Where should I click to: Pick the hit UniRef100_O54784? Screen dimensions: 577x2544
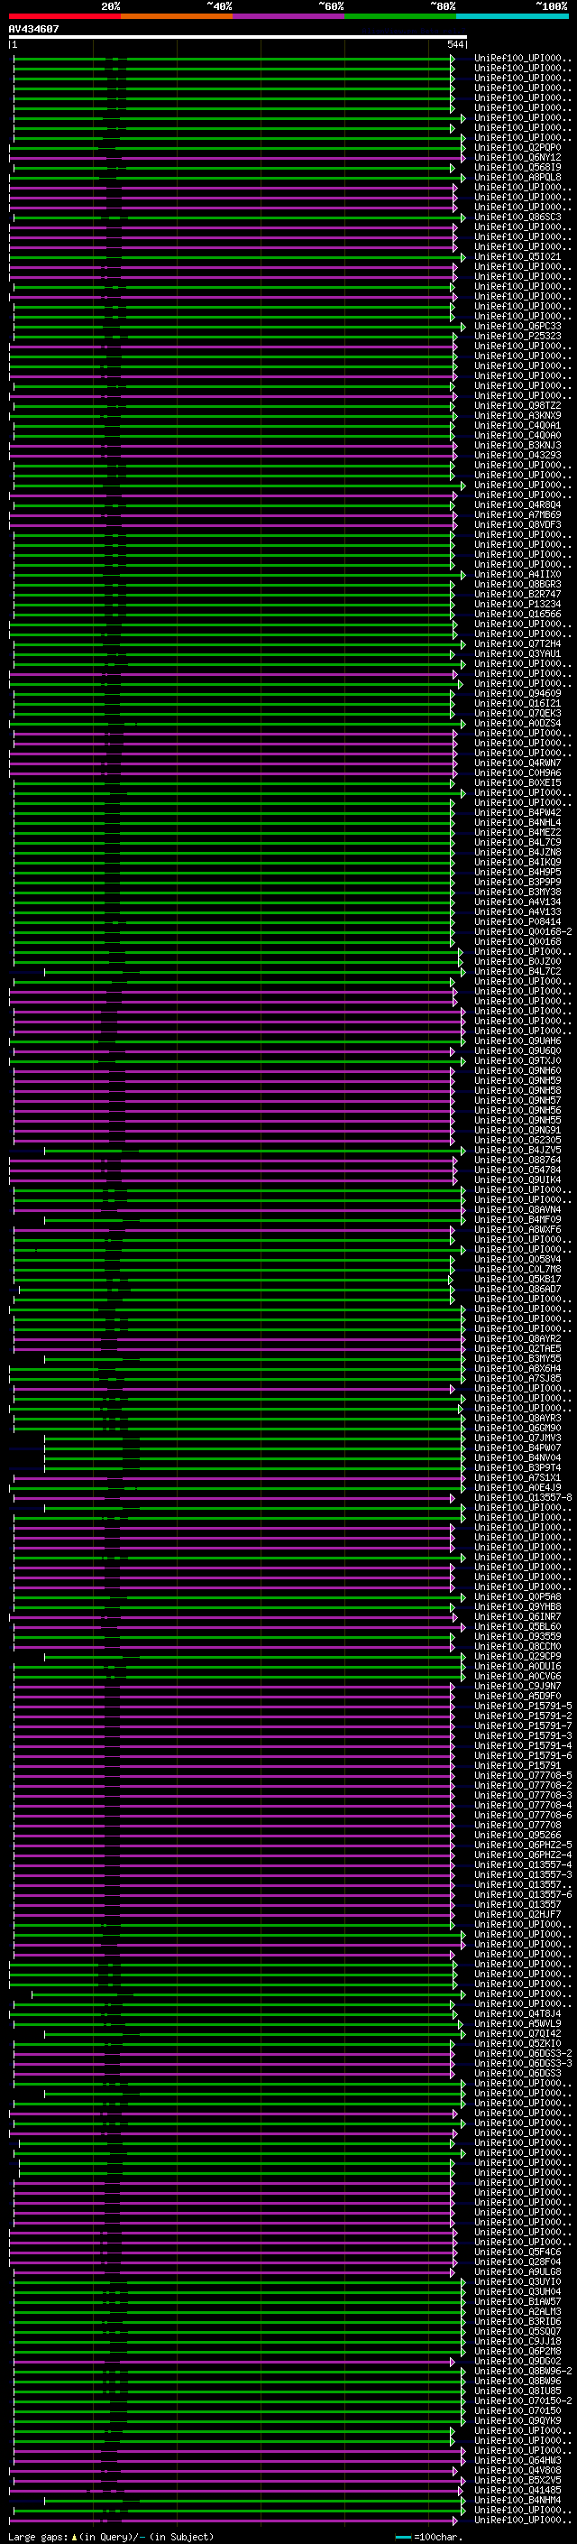[x=517, y=1170]
